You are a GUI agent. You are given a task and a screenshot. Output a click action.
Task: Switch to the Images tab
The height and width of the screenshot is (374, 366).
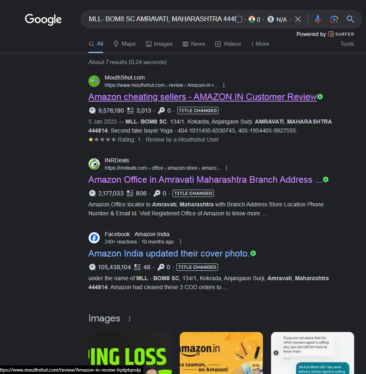159,44
